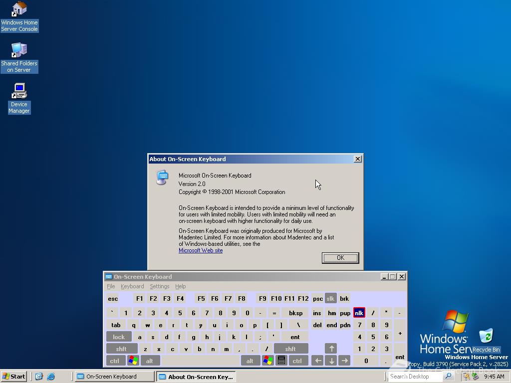Open the Recycle Bin icon

tap(486, 341)
